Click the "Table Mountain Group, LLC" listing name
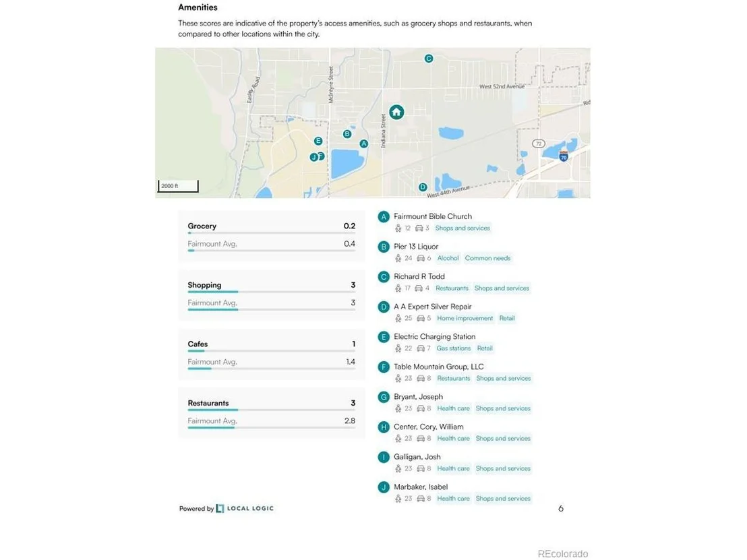 (439, 367)
